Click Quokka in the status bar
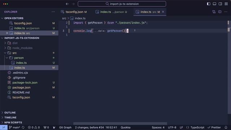The width and height of the screenshot is (231, 130). 126,127
